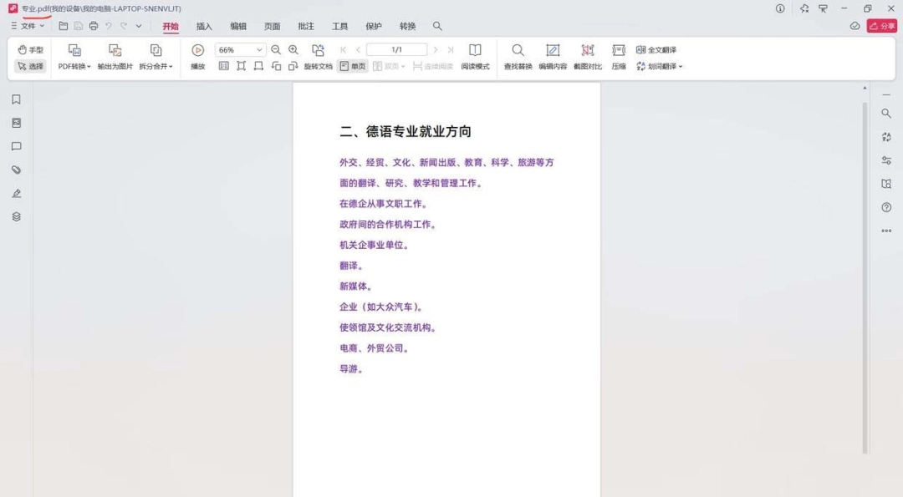Switch to the 开始 tab

[x=171, y=27]
